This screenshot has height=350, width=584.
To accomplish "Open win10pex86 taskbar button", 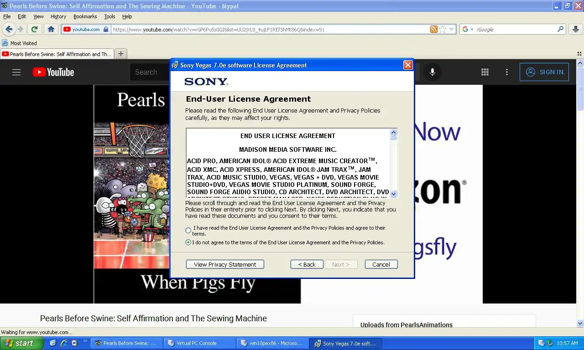I will click(272, 343).
